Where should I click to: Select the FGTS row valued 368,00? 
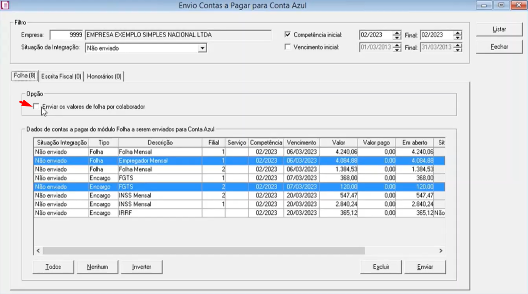tap(239, 178)
